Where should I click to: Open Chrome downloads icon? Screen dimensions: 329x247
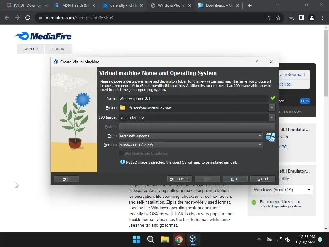coord(291,18)
